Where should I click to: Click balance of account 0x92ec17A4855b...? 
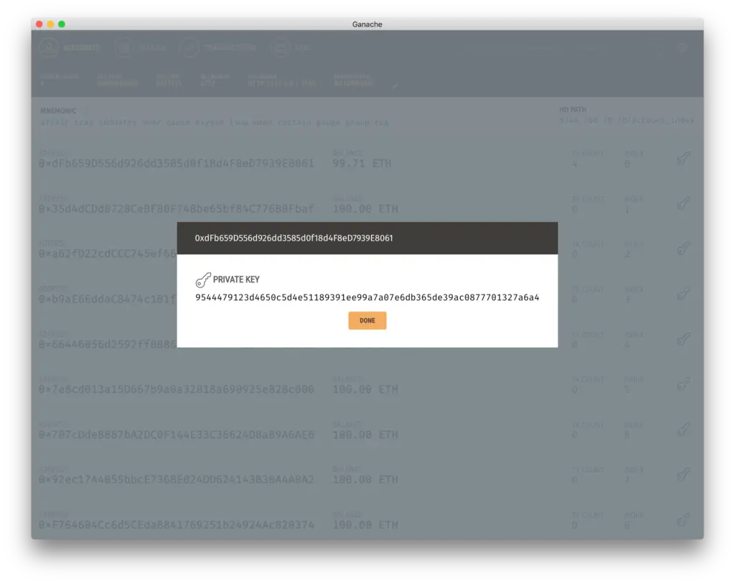click(x=365, y=480)
